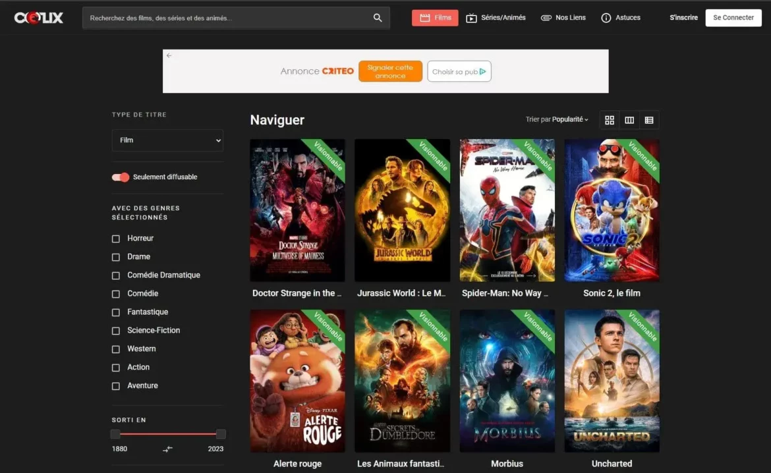
Task: Click the Se Connecter button
Action: coord(733,18)
